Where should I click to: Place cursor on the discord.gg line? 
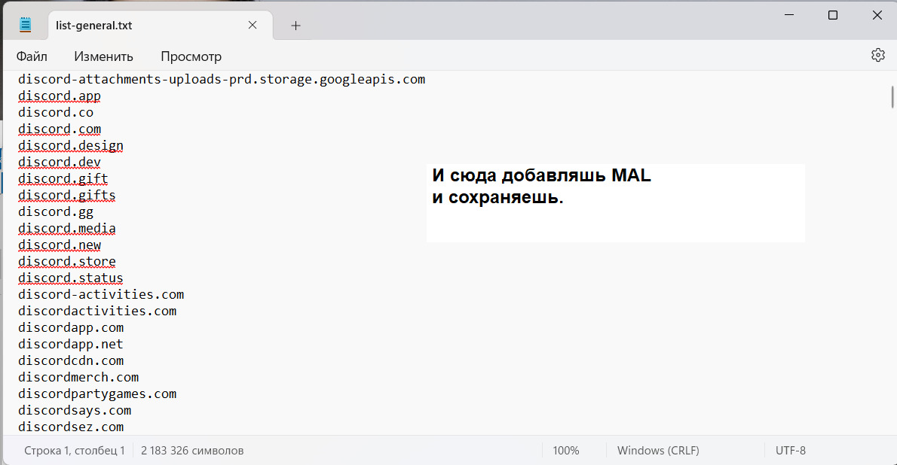56,212
